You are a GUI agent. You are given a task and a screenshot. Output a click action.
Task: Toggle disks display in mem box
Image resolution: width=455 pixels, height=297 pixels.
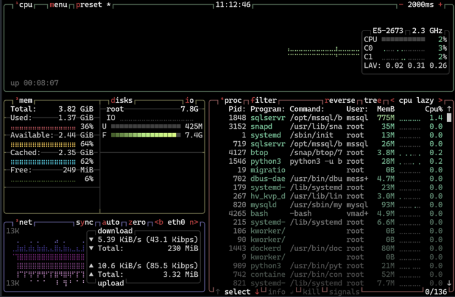122,100
